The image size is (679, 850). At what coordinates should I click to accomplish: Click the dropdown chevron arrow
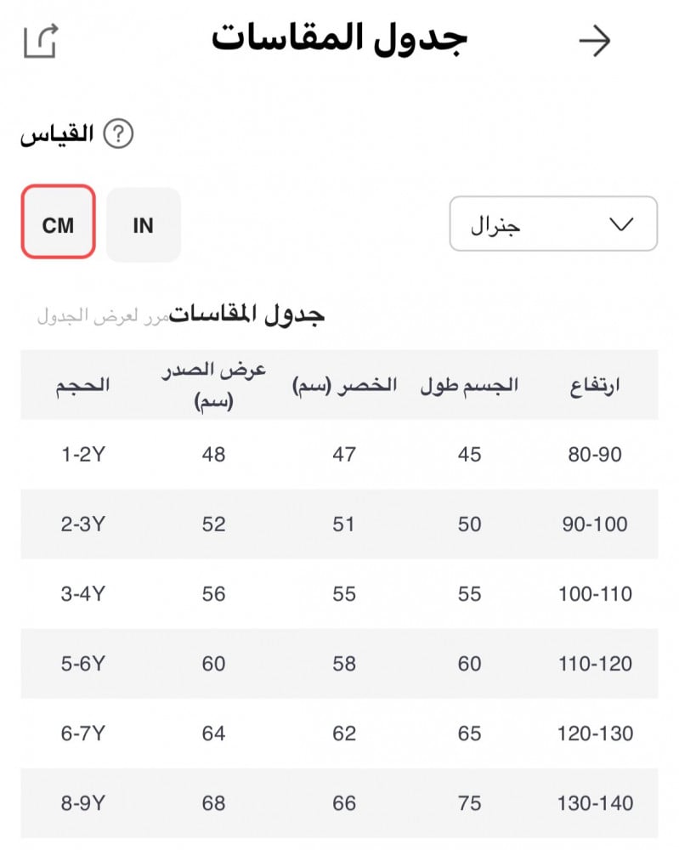[x=622, y=224]
